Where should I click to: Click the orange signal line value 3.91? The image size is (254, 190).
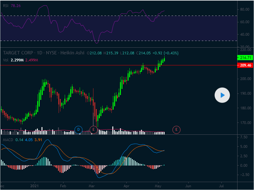click(38, 140)
